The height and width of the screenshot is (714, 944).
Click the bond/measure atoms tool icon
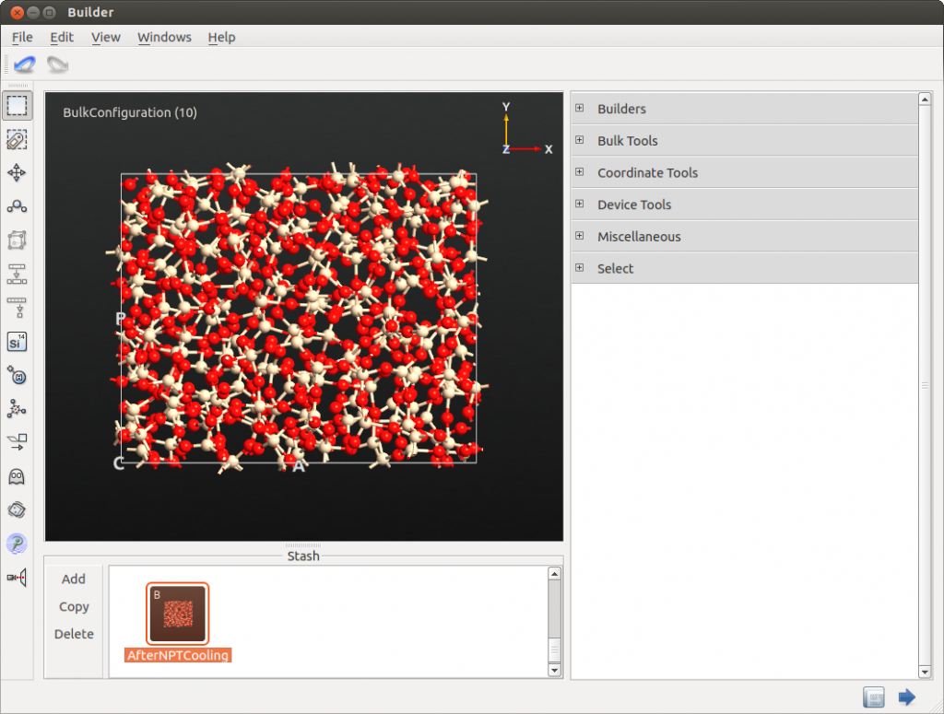(17, 207)
